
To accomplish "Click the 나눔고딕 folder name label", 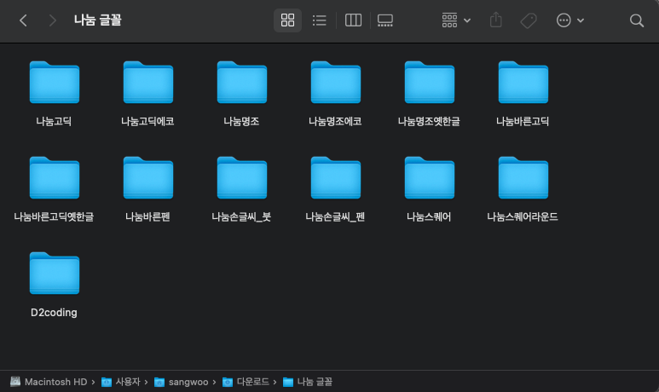I will click(x=54, y=121).
